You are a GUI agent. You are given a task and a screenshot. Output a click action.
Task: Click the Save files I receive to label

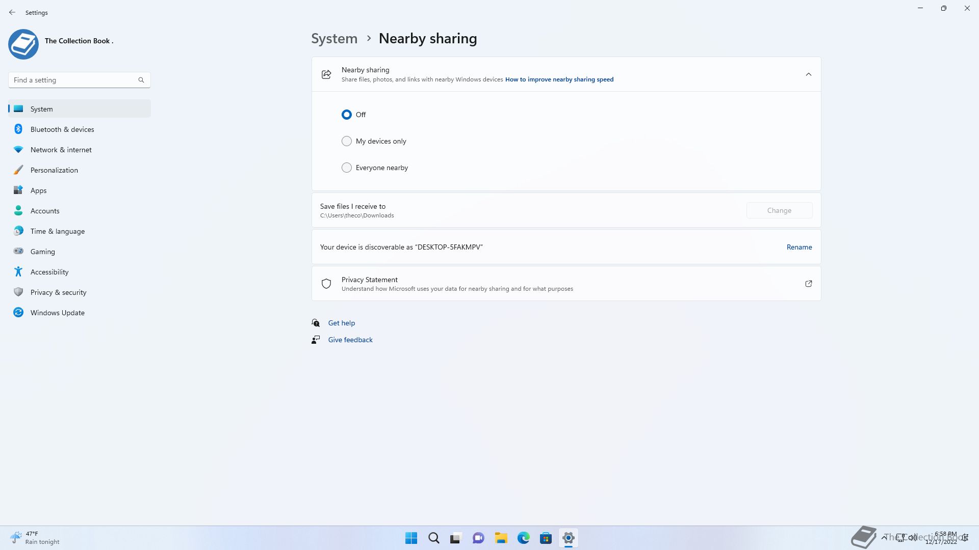point(353,206)
